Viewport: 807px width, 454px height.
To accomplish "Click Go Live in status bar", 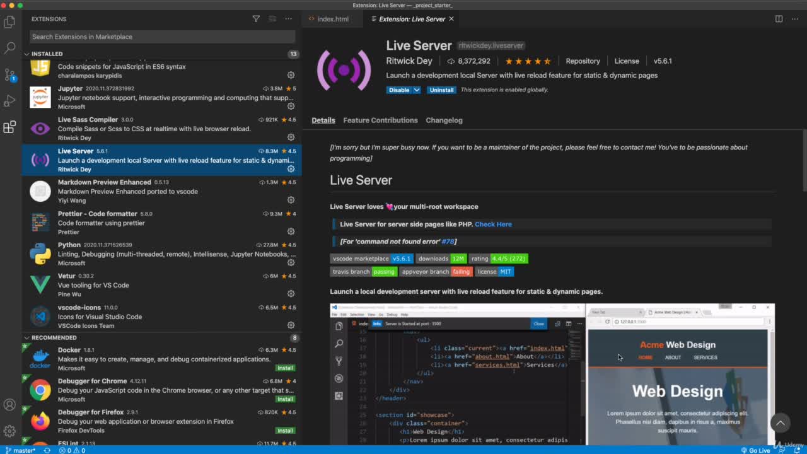I will point(755,450).
